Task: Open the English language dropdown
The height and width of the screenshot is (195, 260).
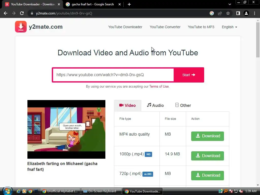Action: click(x=230, y=27)
